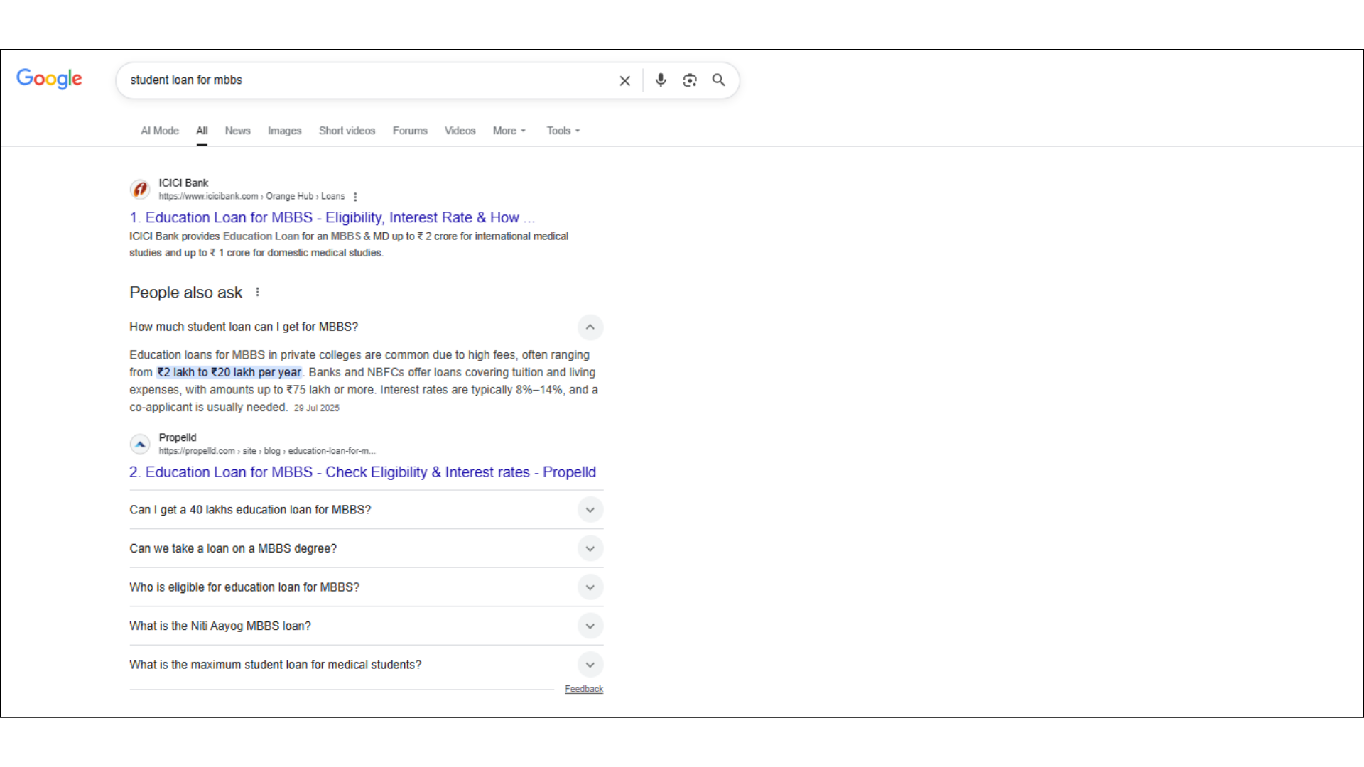Collapse 'How much student loan' answer

tap(590, 327)
